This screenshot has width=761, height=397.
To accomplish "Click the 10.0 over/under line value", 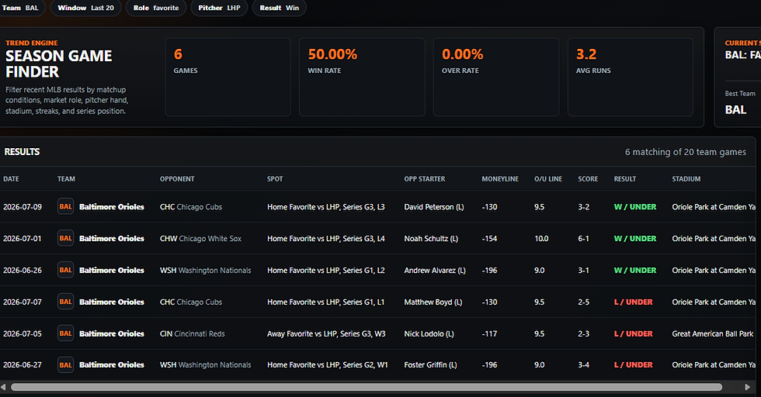I will (x=541, y=239).
